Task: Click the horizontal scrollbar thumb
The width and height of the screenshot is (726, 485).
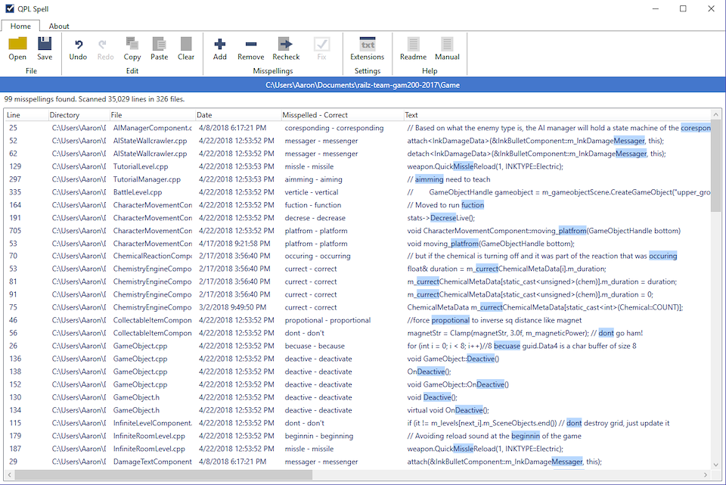Action: (163, 475)
